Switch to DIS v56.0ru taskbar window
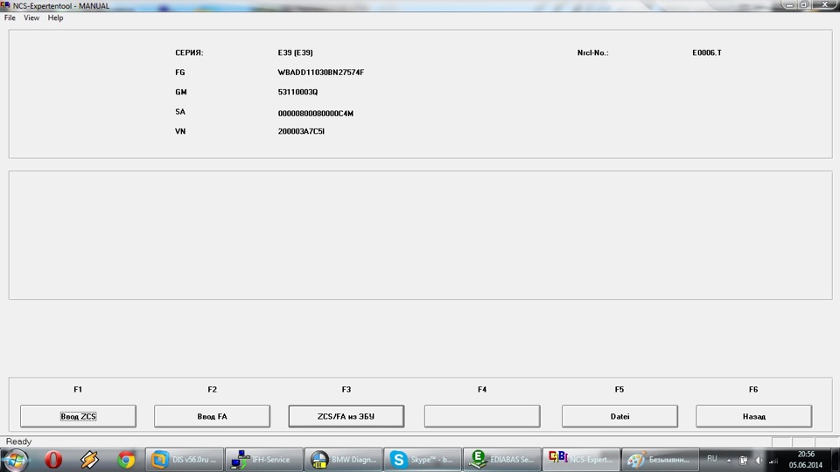 [185, 461]
